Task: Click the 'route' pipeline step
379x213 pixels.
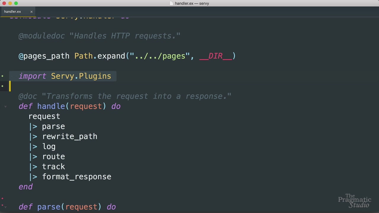Action: [x=53, y=157]
